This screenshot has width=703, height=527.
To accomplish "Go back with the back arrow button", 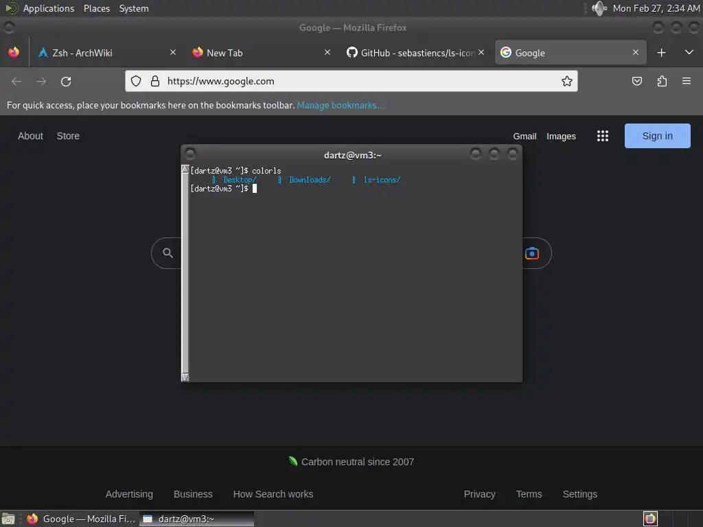I will (16, 81).
